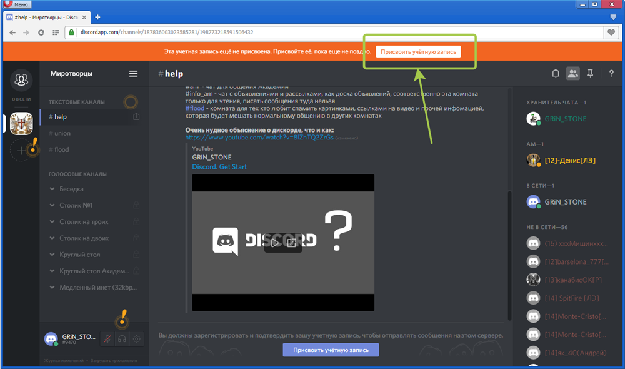Select GRiN_STONE under В сети
Screen dimensions: 625x369
coord(565,202)
